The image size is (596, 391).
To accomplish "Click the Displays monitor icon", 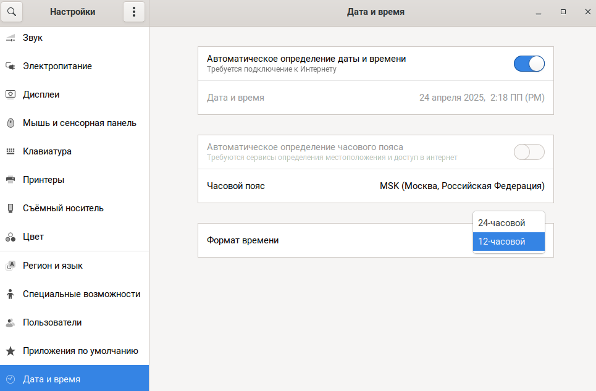I will coord(10,95).
